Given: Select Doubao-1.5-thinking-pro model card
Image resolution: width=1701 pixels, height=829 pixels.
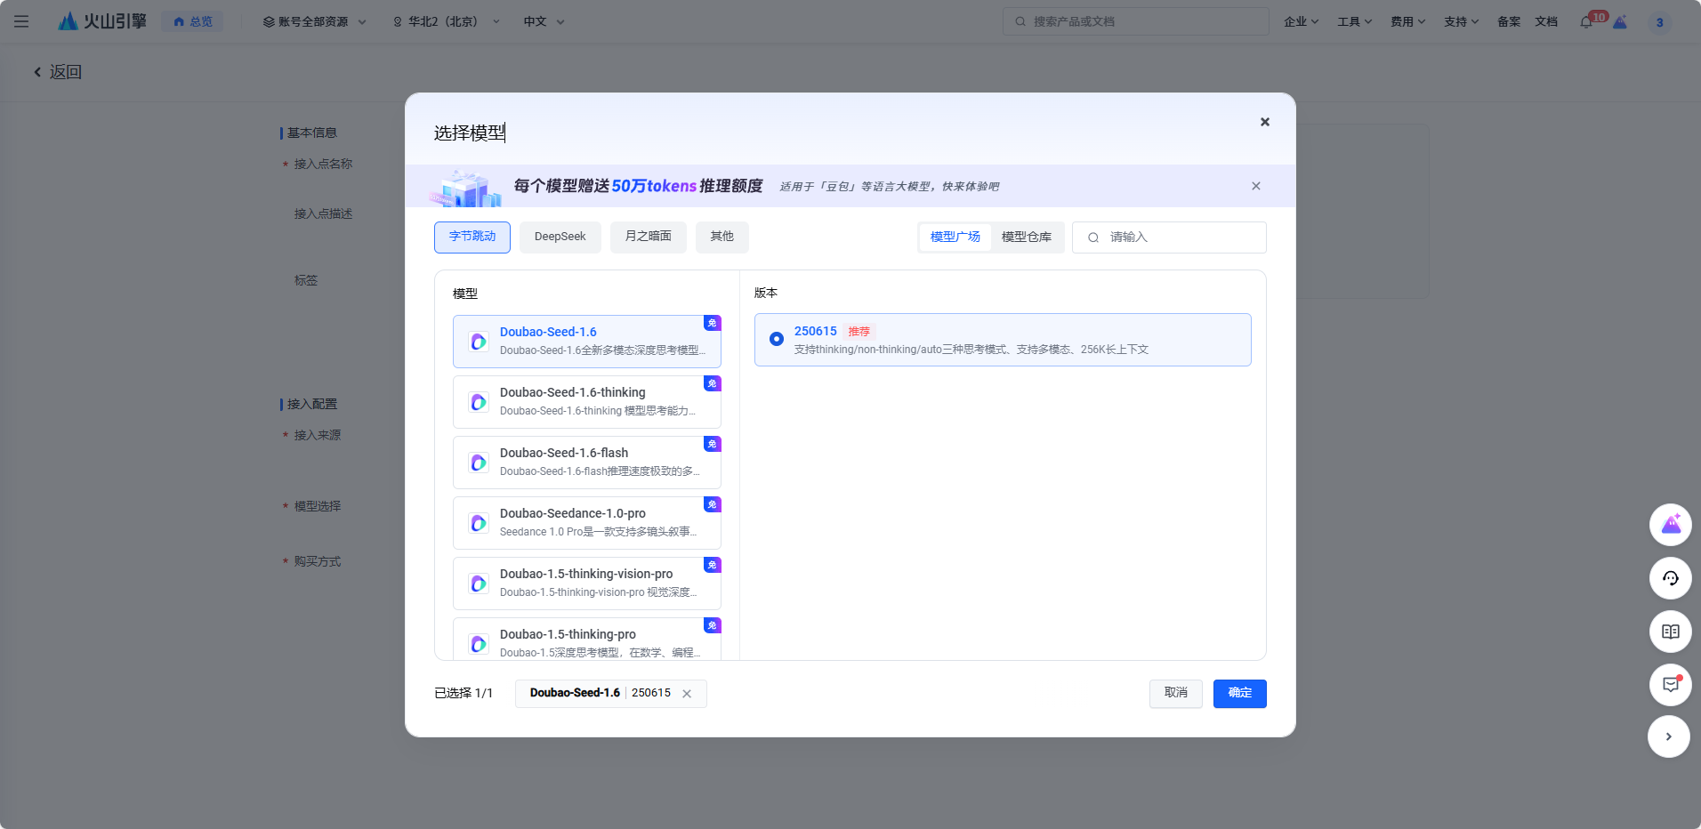Looking at the screenshot, I should [587, 639].
